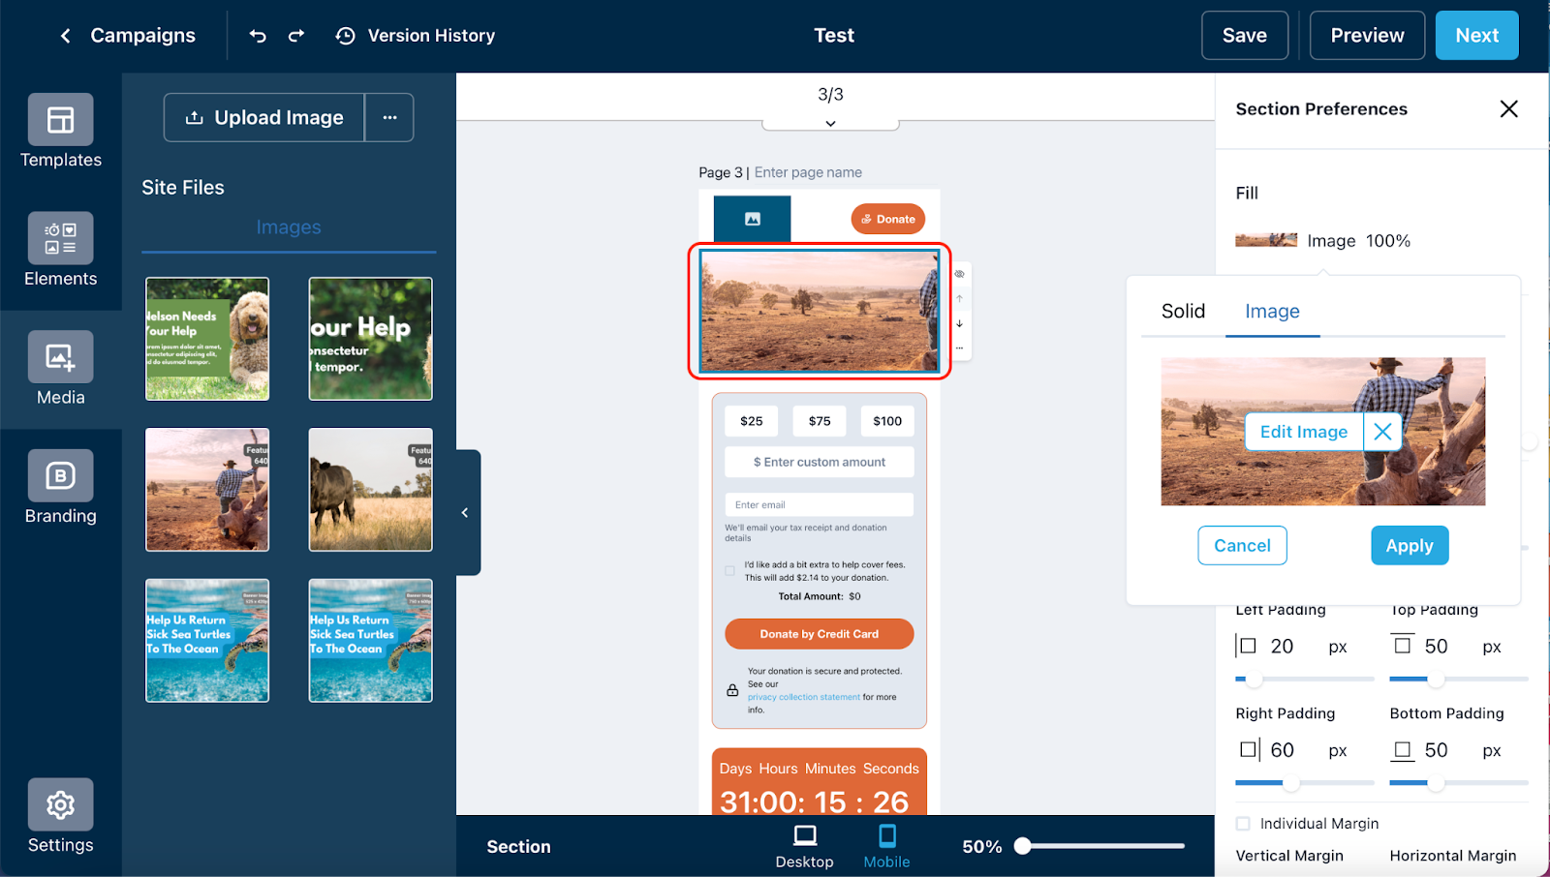Switch to the Solid fill tab
Viewport: 1550px width, 877px height.
(1183, 311)
